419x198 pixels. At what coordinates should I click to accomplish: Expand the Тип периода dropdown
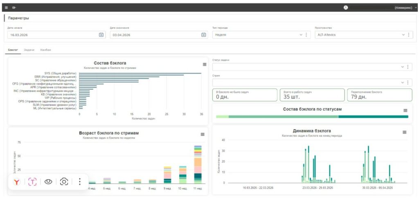point(301,35)
